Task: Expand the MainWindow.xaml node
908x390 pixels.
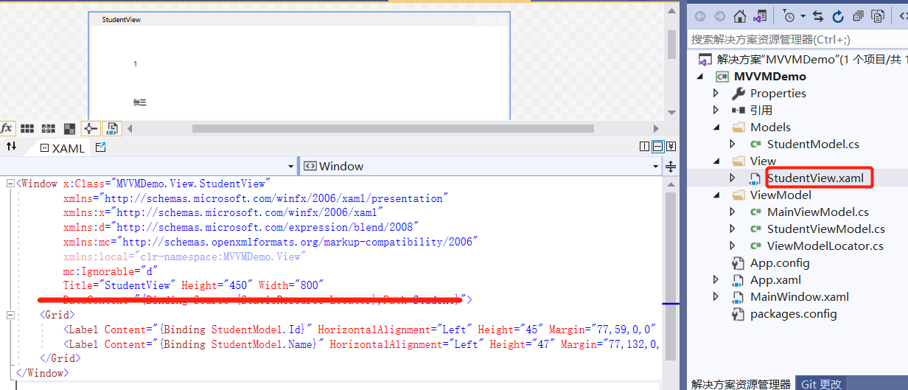Action: coord(716,297)
